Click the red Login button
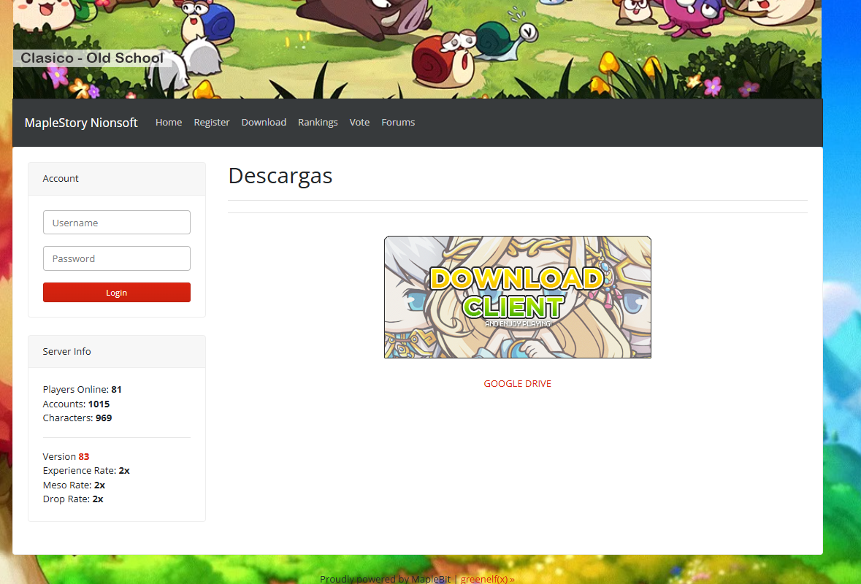 (x=117, y=293)
